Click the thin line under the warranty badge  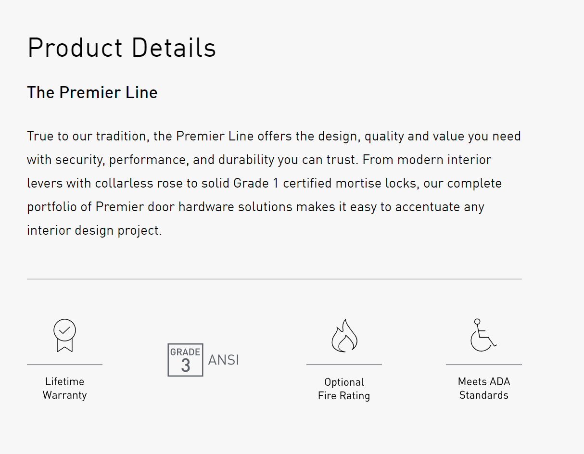(x=64, y=365)
